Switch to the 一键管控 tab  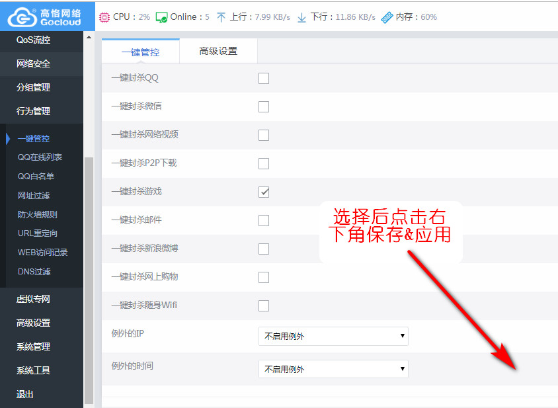(140, 52)
